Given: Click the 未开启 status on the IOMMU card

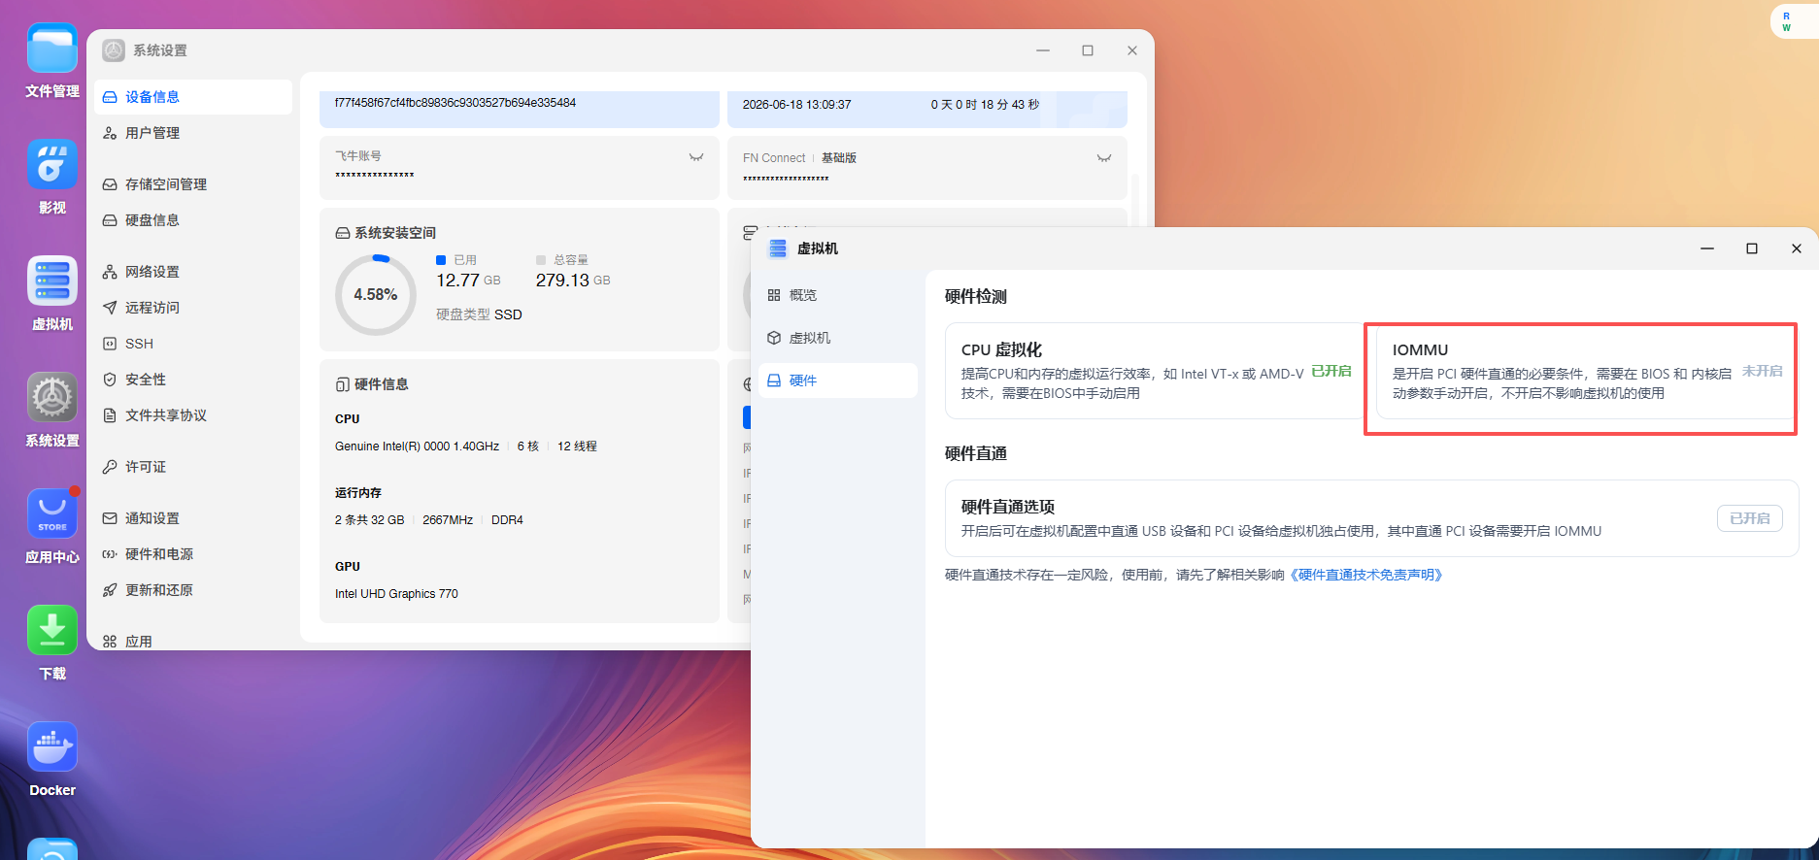Looking at the screenshot, I should pyautogui.click(x=1762, y=371).
